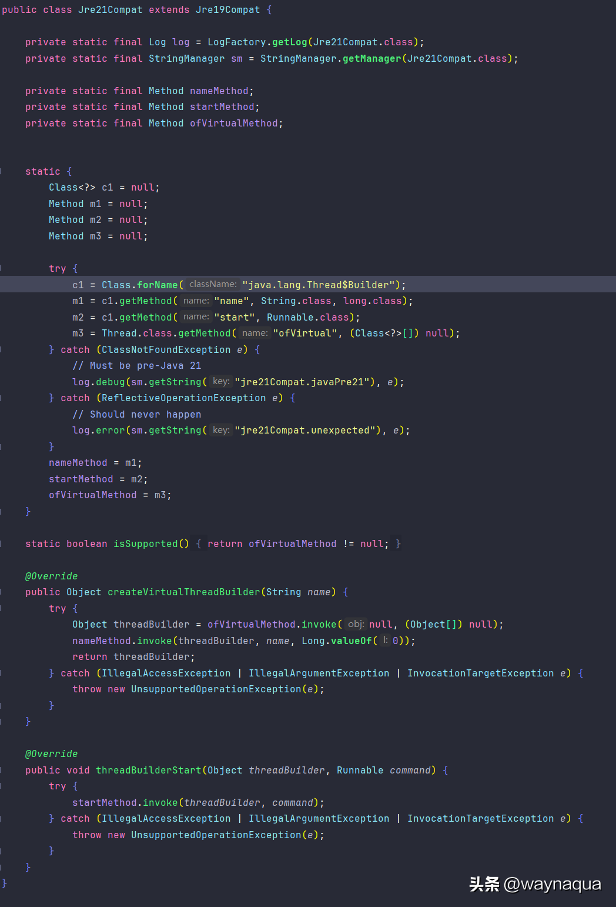The width and height of the screenshot is (616, 907).
Task: Click the nameMethod = m1 assignment
Action: point(96,463)
